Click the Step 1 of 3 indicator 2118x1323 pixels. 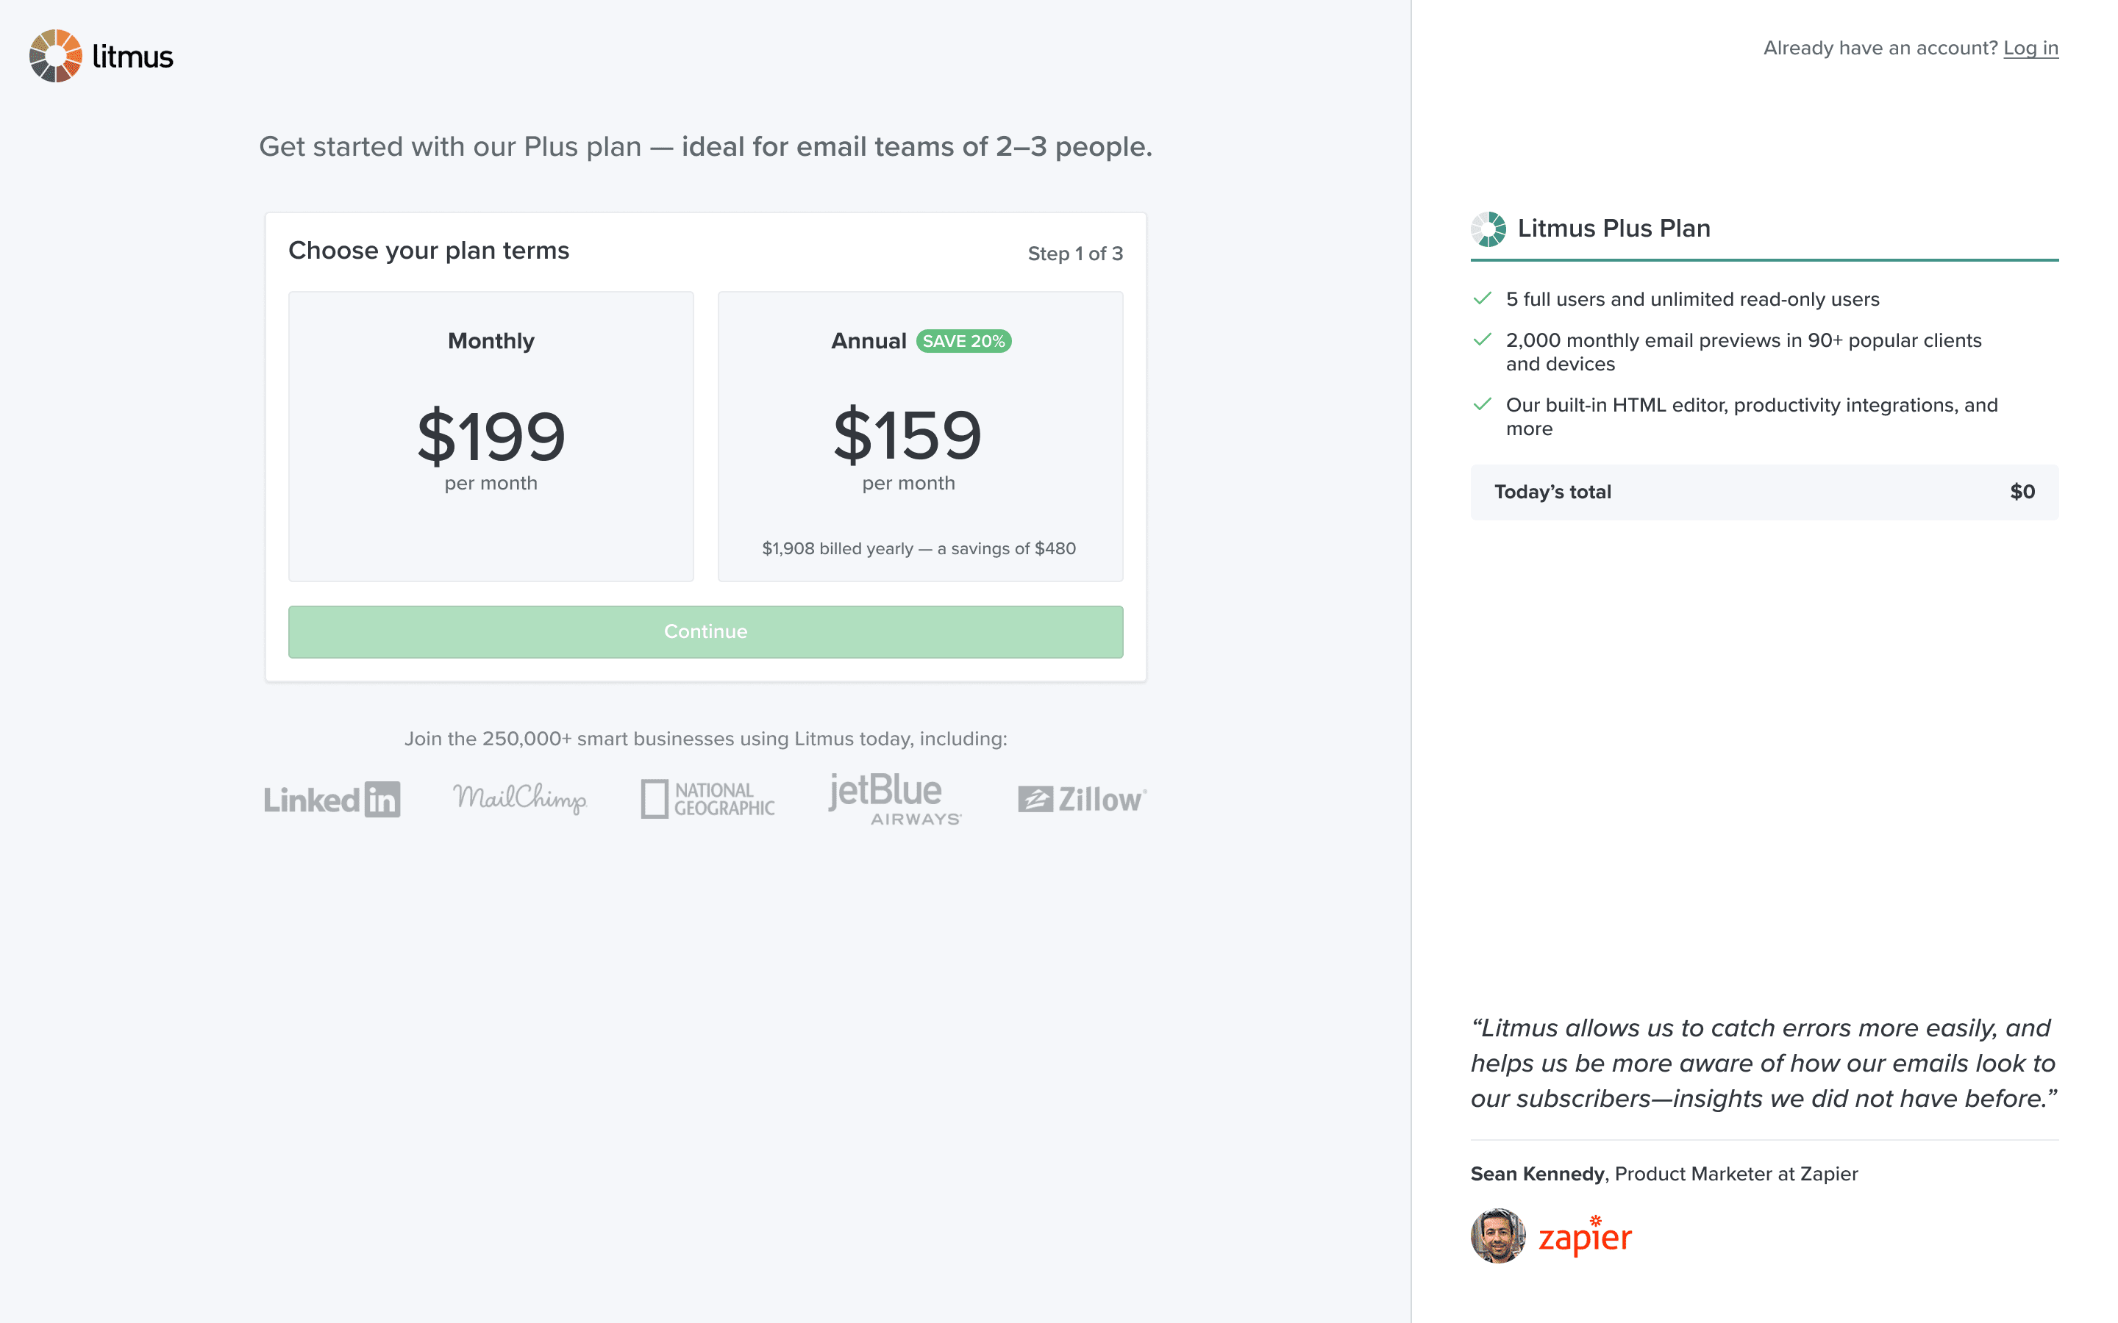(x=1074, y=254)
